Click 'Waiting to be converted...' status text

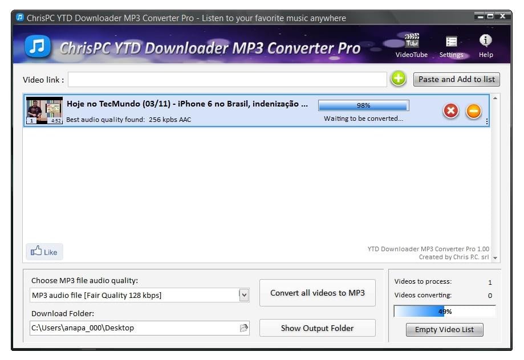click(364, 118)
